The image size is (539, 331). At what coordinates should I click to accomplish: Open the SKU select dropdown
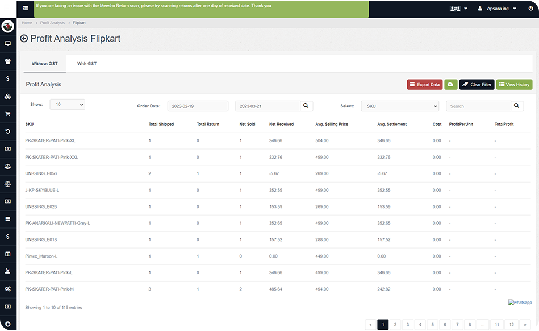point(400,106)
